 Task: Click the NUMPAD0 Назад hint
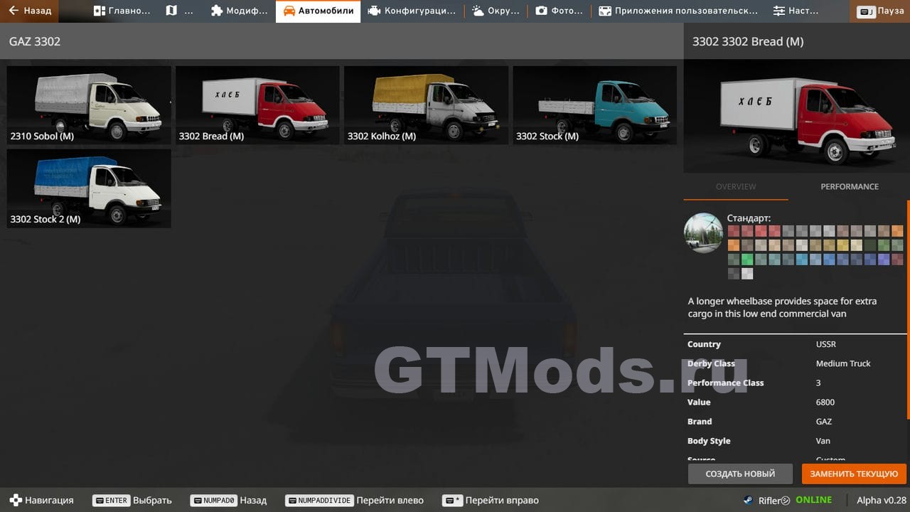coord(228,500)
